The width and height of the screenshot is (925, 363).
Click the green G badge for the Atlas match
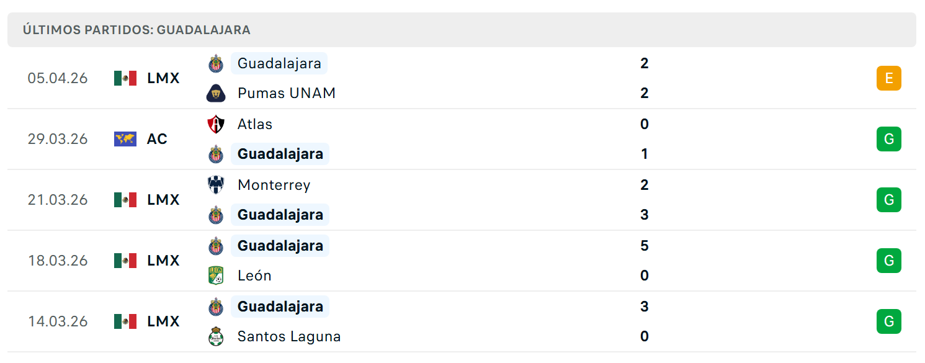888,139
